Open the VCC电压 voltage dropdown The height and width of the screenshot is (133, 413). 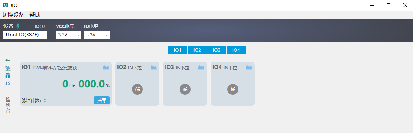(69, 35)
